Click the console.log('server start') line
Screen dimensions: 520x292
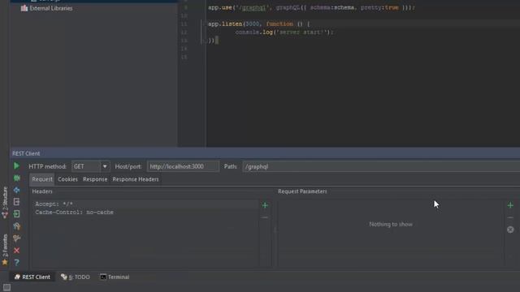coord(284,32)
